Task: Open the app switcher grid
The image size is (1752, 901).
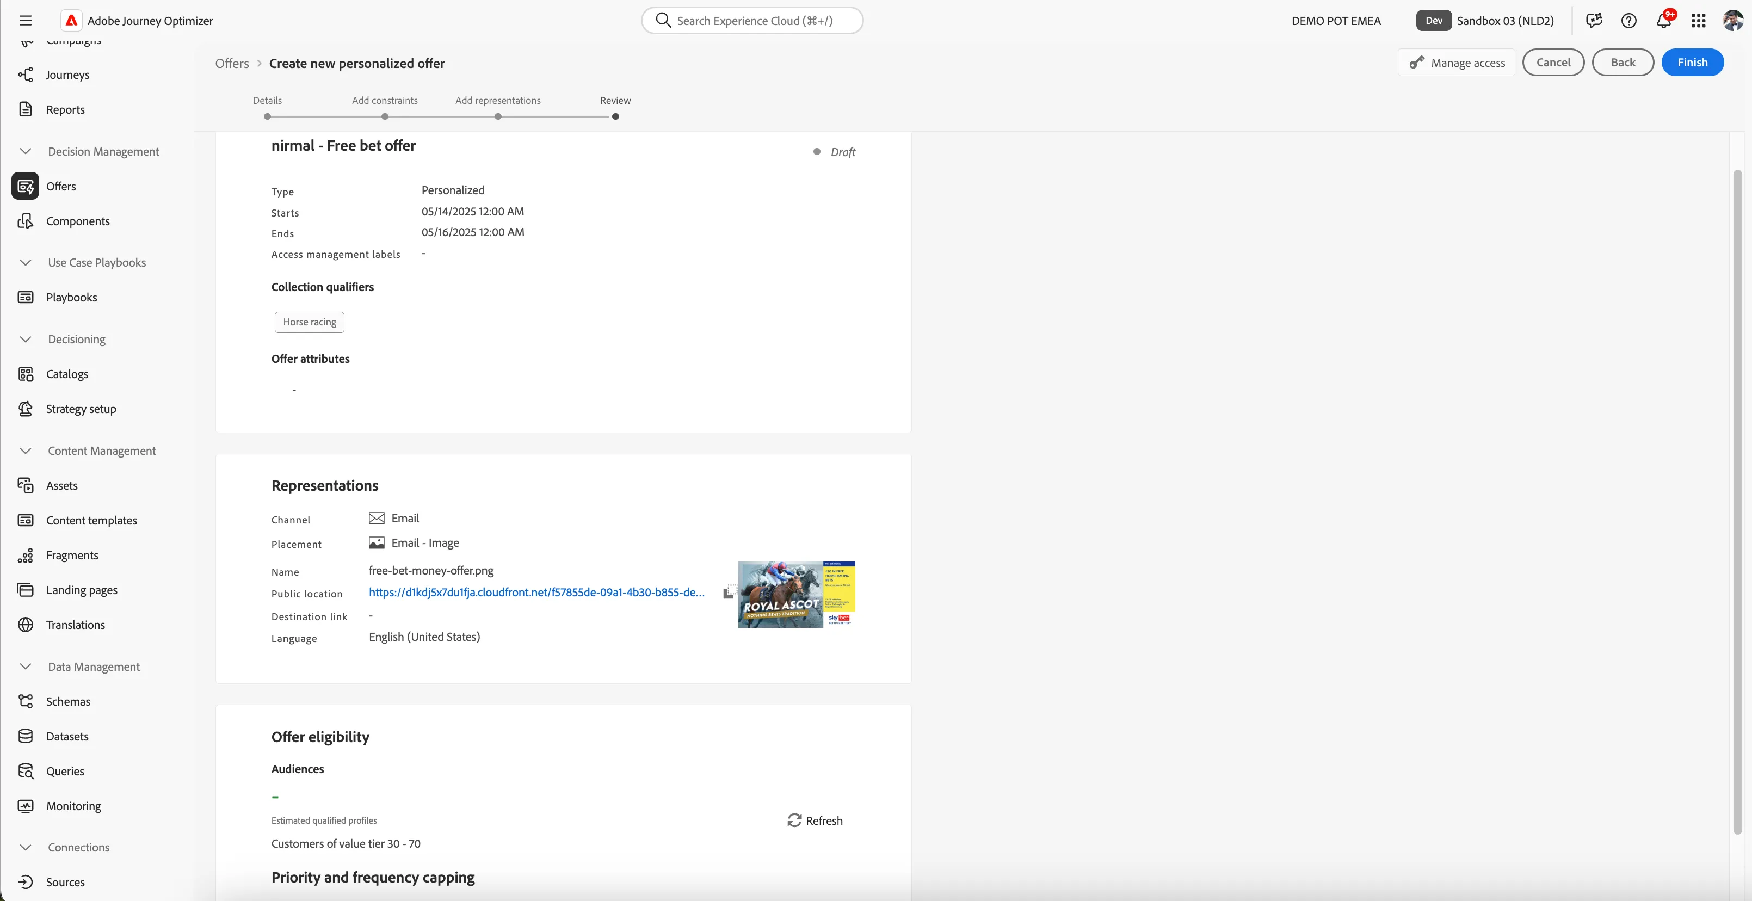Action: point(1698,20)
